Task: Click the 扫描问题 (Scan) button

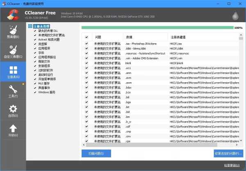Action: (96, 153)
